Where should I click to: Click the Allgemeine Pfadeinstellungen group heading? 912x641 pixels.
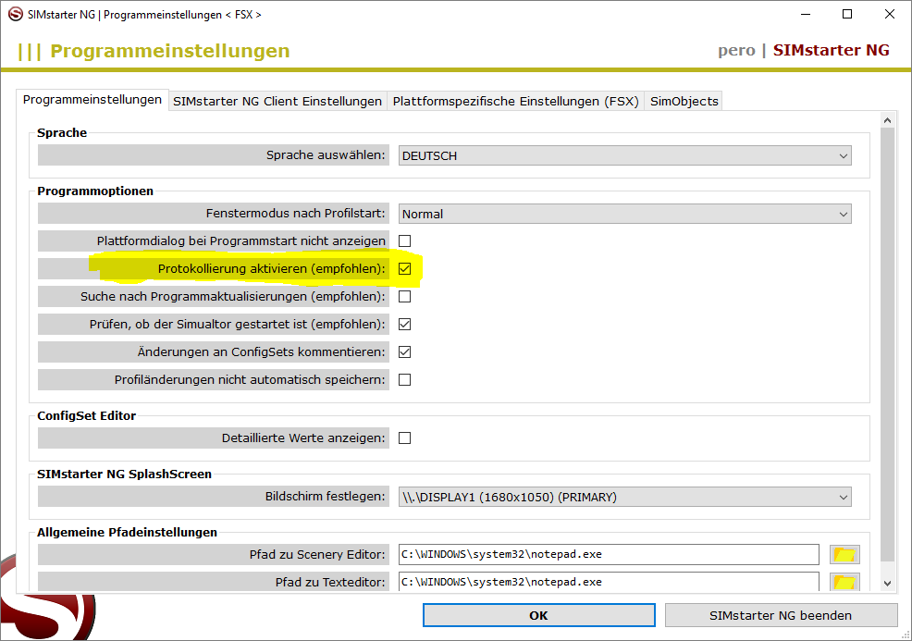[x=127, y=532]
